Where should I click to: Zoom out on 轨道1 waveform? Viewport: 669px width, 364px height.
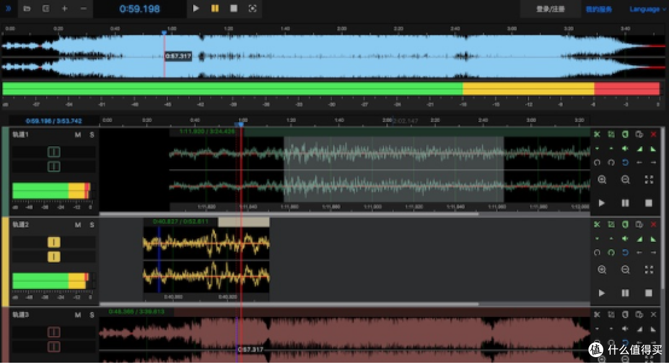click(x=626, y=180)
